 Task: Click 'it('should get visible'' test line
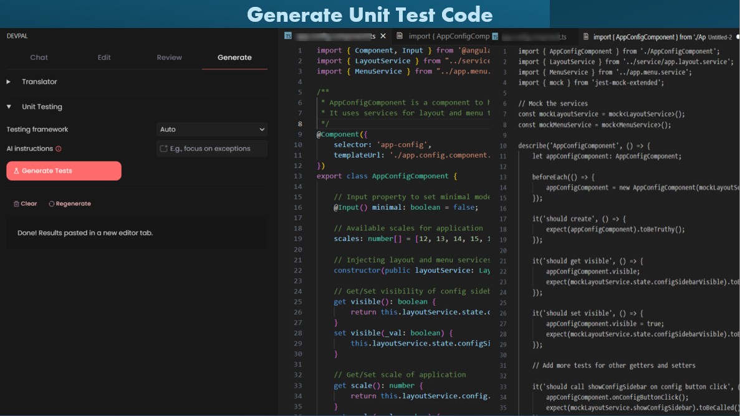point(587,261)
